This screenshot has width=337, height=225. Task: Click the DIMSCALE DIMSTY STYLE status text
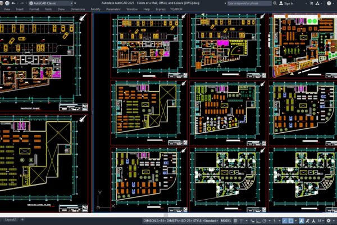[x=180, y=220]
